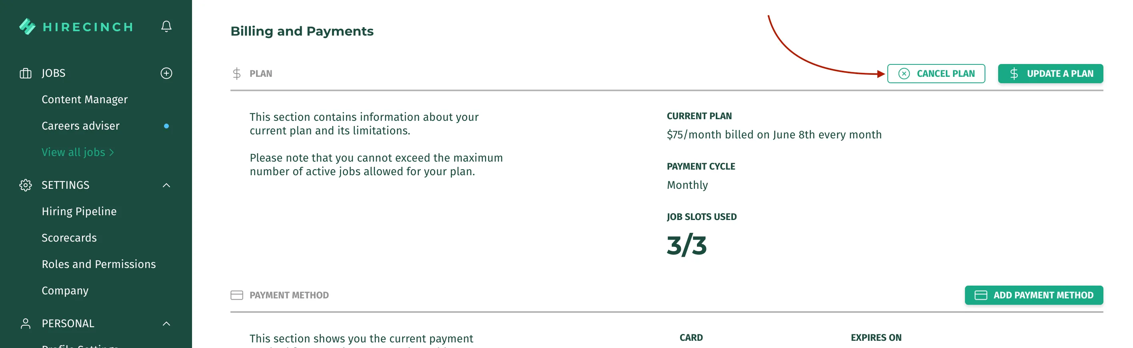
Task: Collapse the Personal section chevron
Action: [x=166, y=324]
